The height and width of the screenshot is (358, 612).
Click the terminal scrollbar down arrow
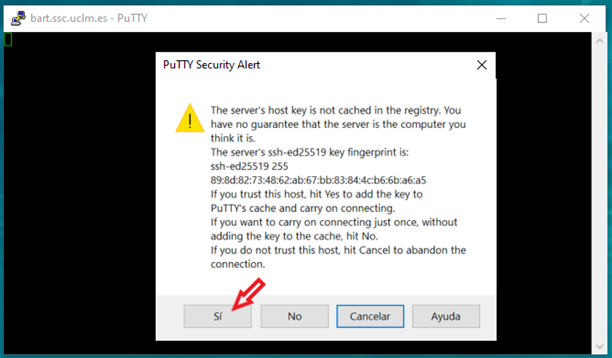600,346
